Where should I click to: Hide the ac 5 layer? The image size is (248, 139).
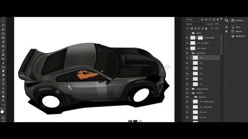tap(187, 63)
